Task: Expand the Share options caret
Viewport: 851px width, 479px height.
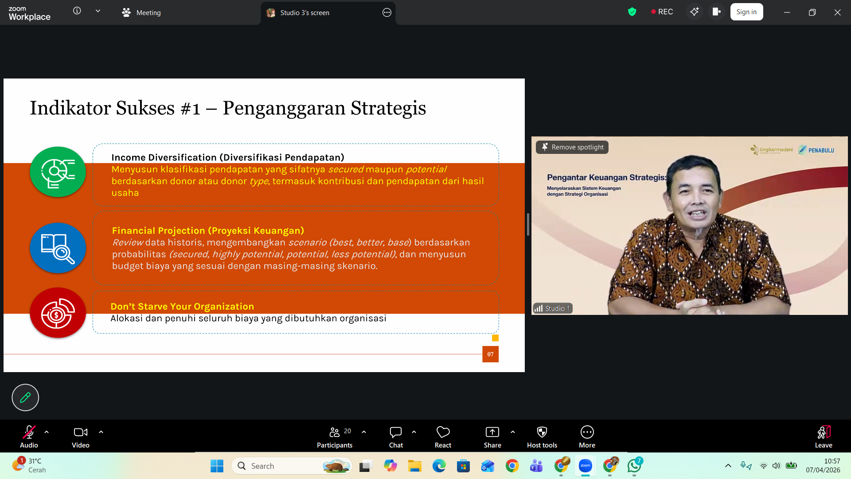Action: [513, 432]
